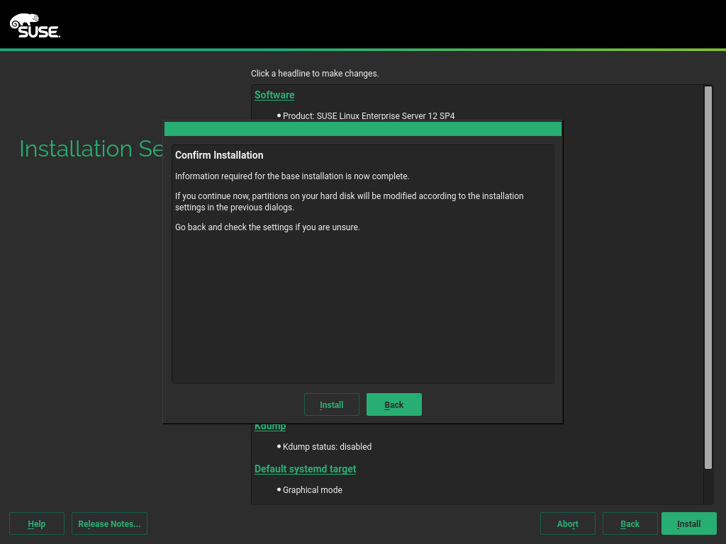Click the Confirm Installation heading text

tap(219, 155)
